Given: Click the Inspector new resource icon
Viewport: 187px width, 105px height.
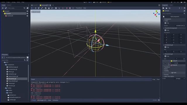Looking at the screenshot, I should click(x=163, y=8).
